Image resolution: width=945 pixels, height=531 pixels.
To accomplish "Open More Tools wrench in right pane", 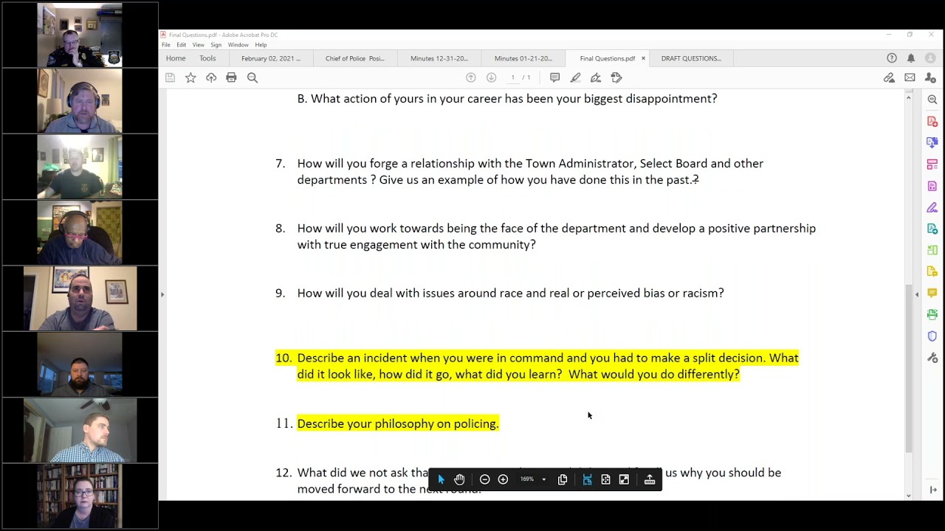I will (x=932, y=358).
